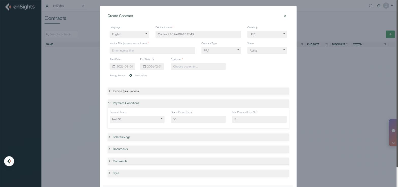Click the green add contract button
This screenshot has height=187, width=398.
pos(390,34)
